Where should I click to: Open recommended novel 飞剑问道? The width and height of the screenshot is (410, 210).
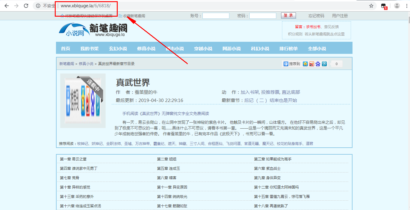233,143
